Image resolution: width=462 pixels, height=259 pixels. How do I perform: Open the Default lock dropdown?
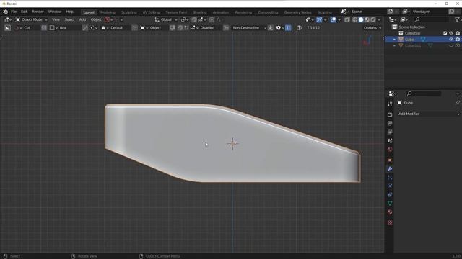[x=115, y=28]
